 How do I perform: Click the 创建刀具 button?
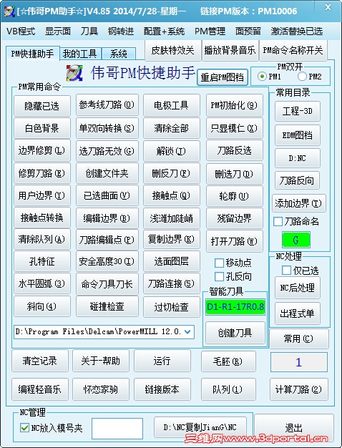pos(235,333)
